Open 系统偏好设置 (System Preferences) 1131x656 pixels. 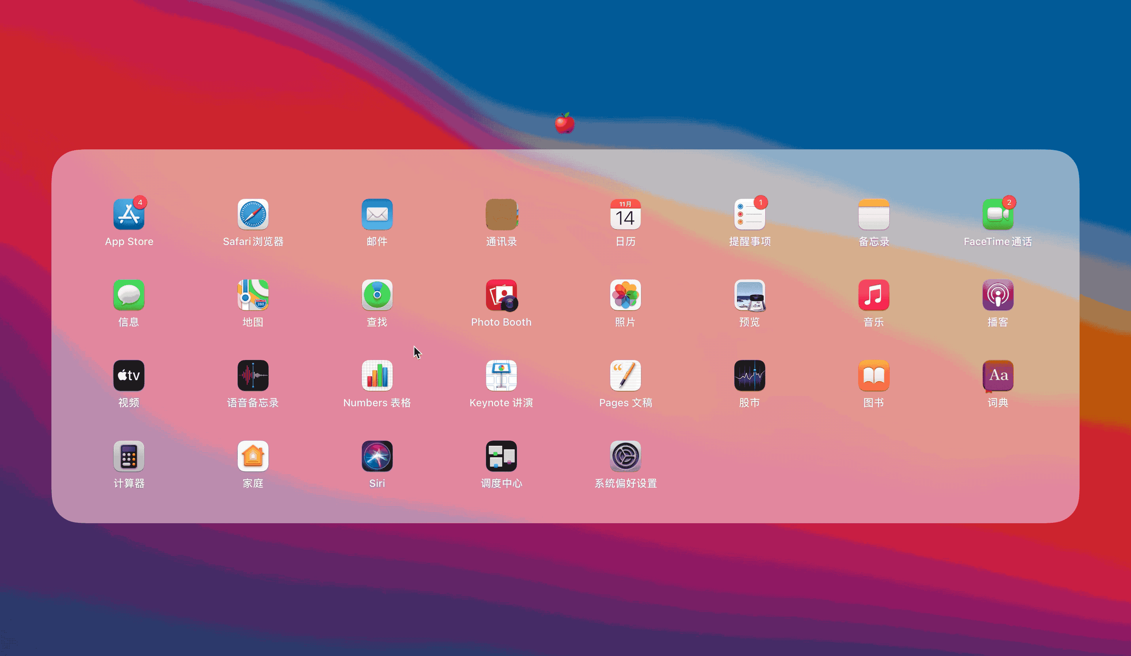[626, 456]
